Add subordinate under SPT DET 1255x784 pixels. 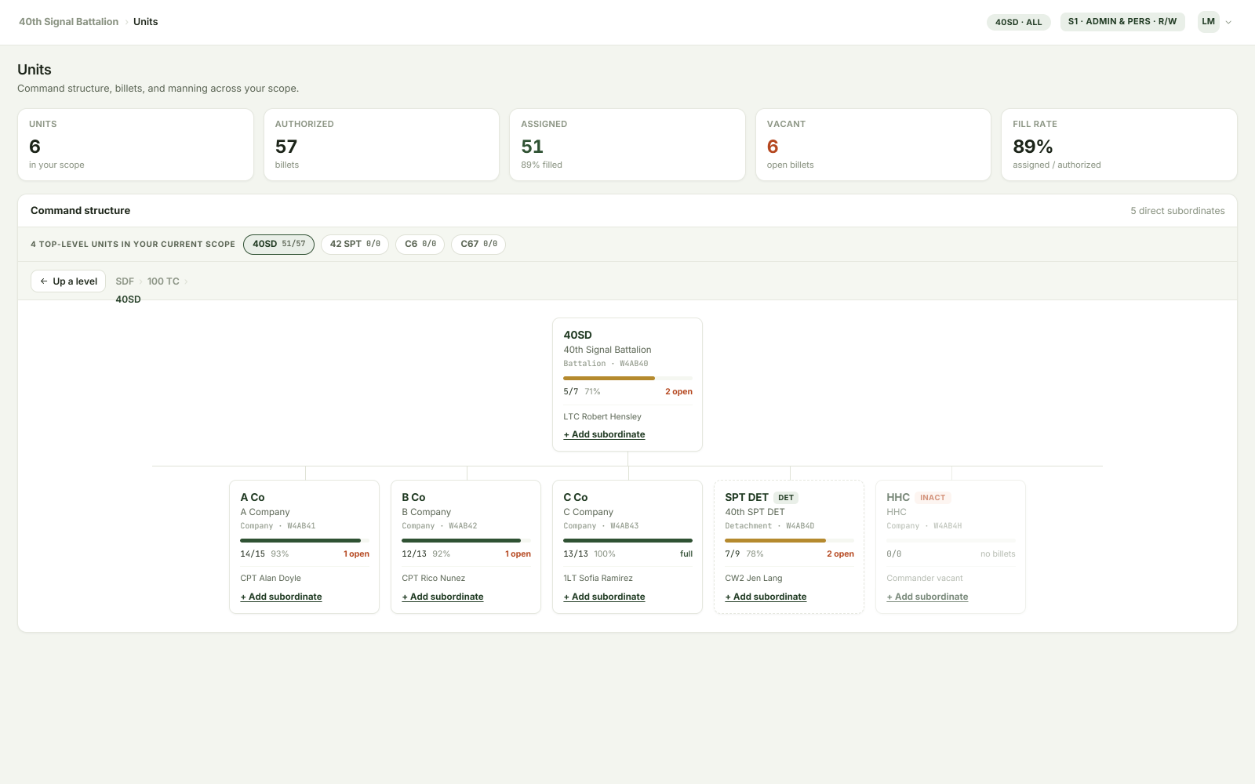coord(766,597)
